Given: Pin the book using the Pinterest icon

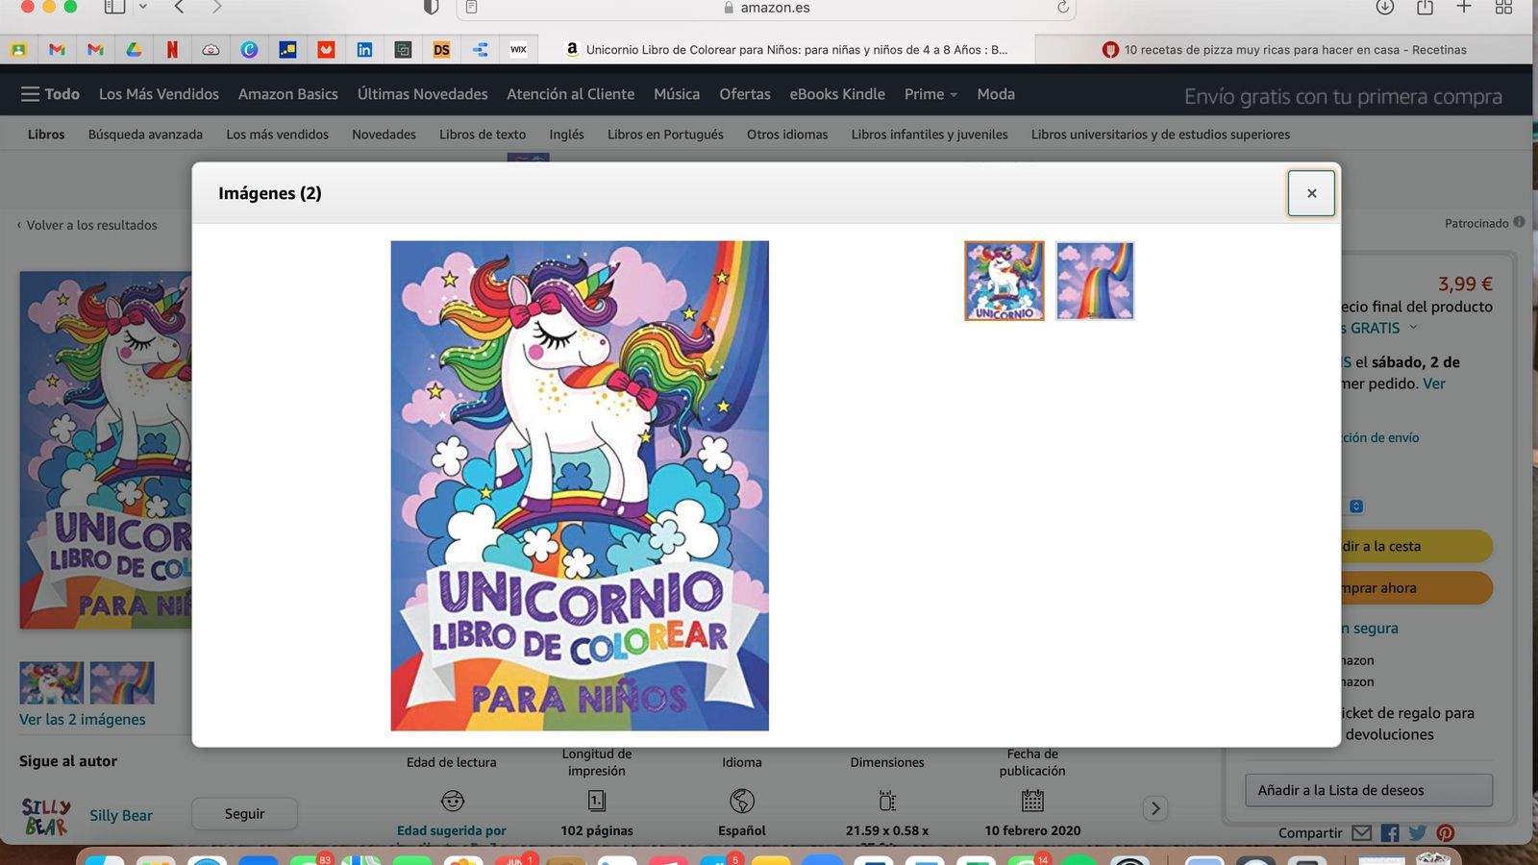Looking at the screenshot, I should 1444,833.
